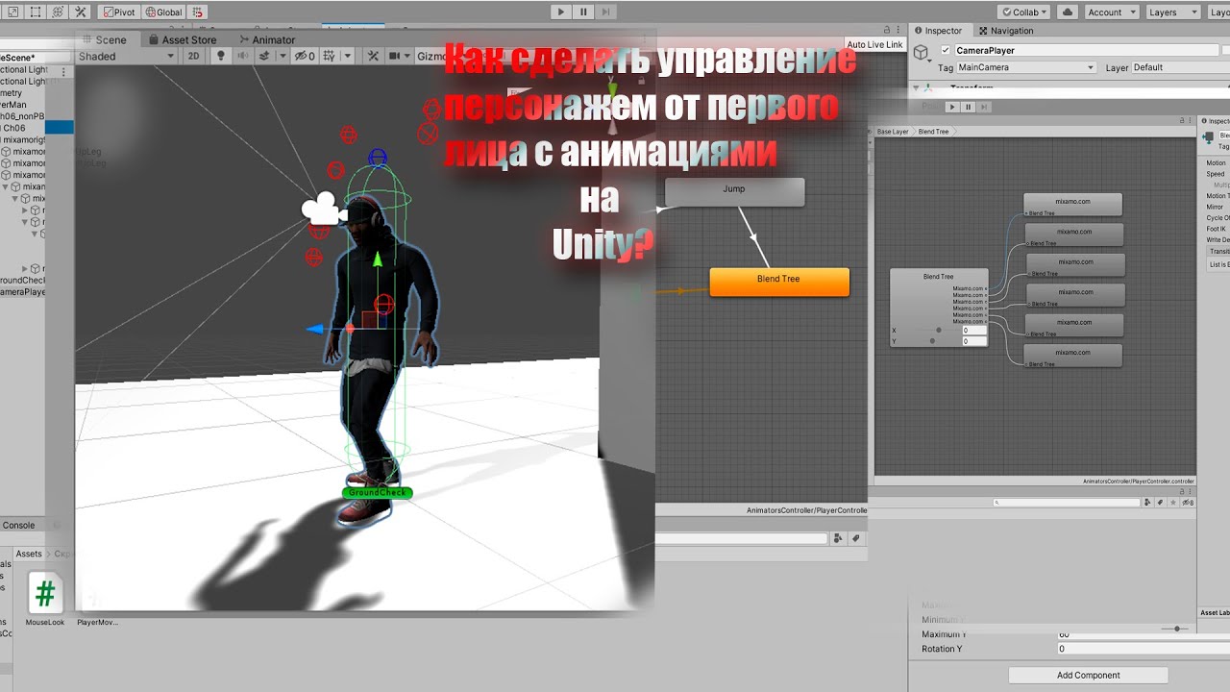Select the Jump animator state
Screen dimensions: 1230x692
click(734, 191)
